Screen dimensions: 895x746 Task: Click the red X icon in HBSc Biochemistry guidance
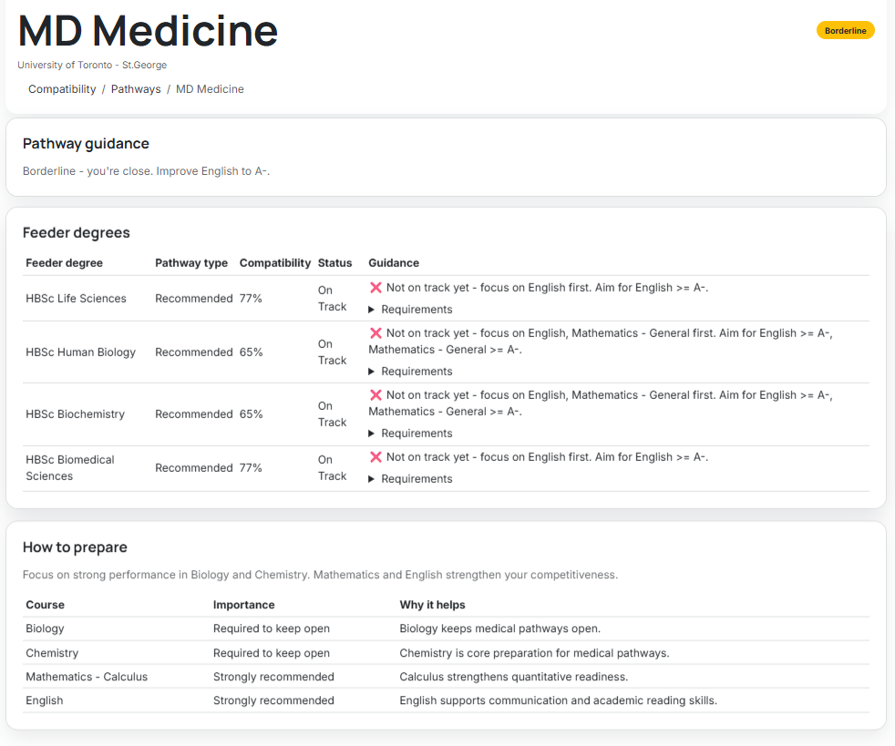[375, 395]
